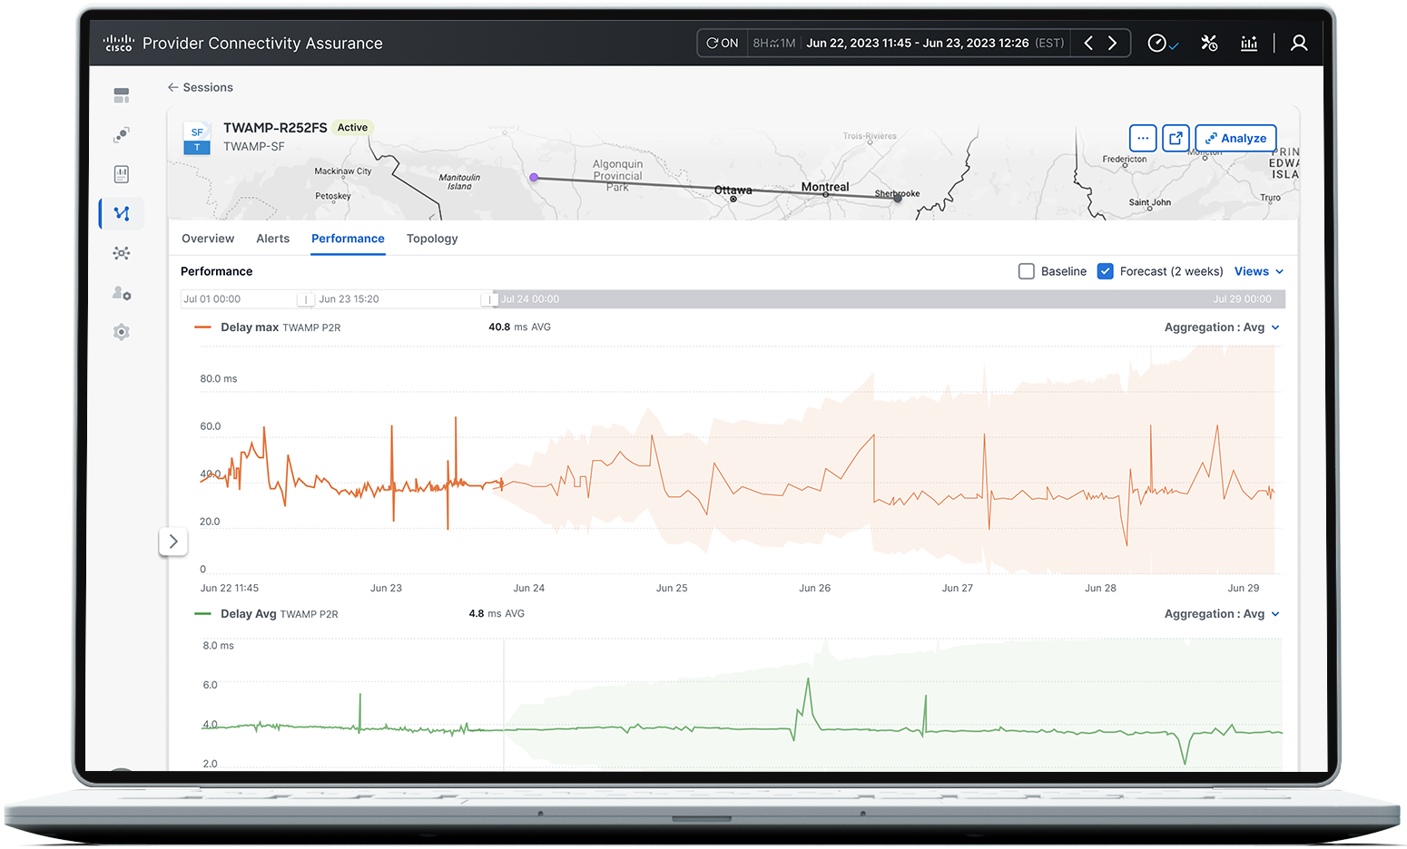Open the Alerts tab
Image resolution: width=1407 pixels, height=849 pixels.
(272, 238)
